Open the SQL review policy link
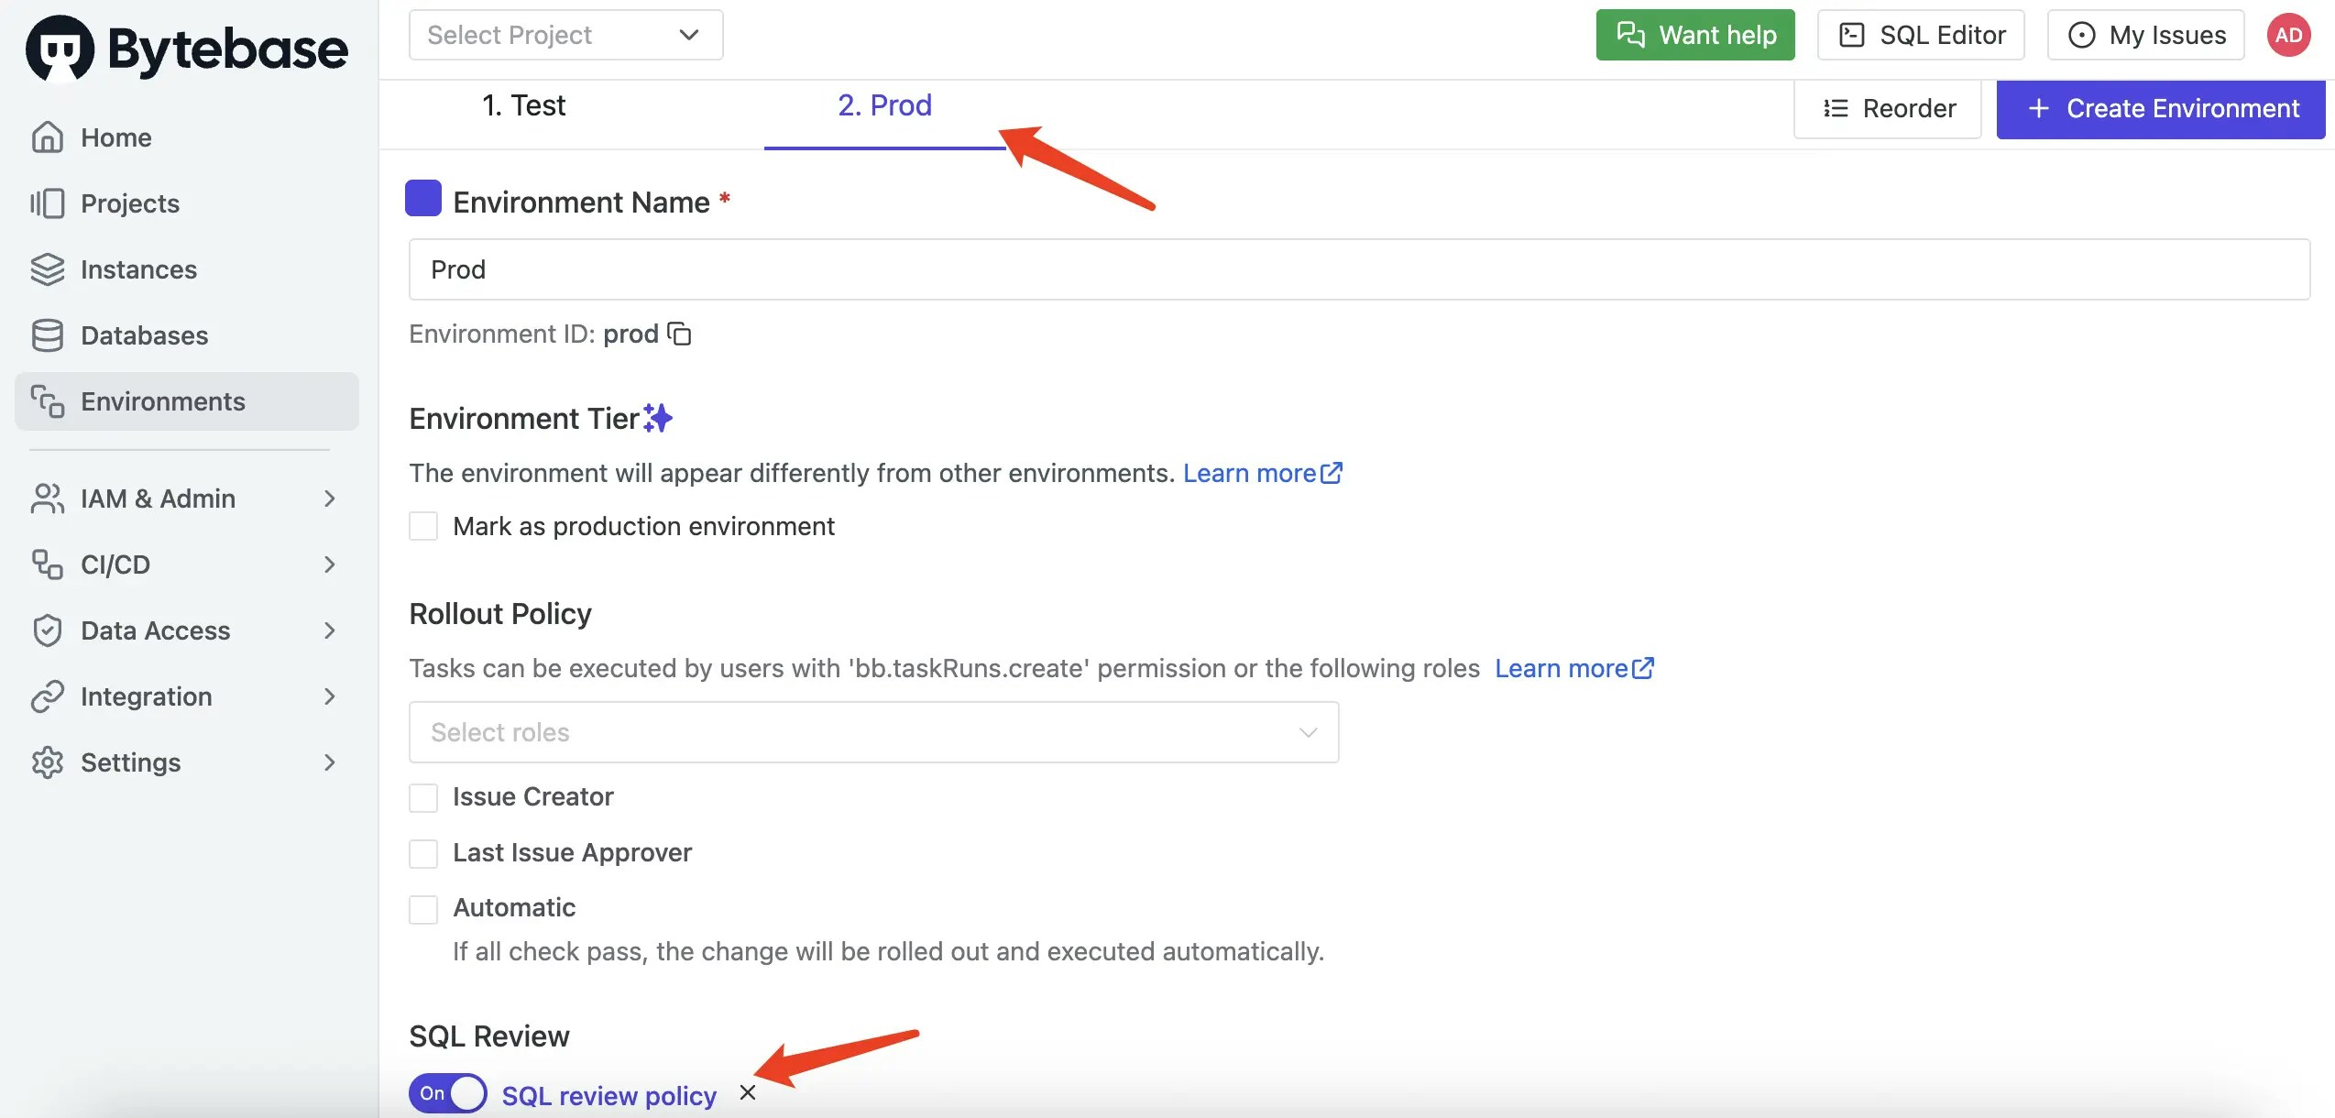 coord(608,1095)
